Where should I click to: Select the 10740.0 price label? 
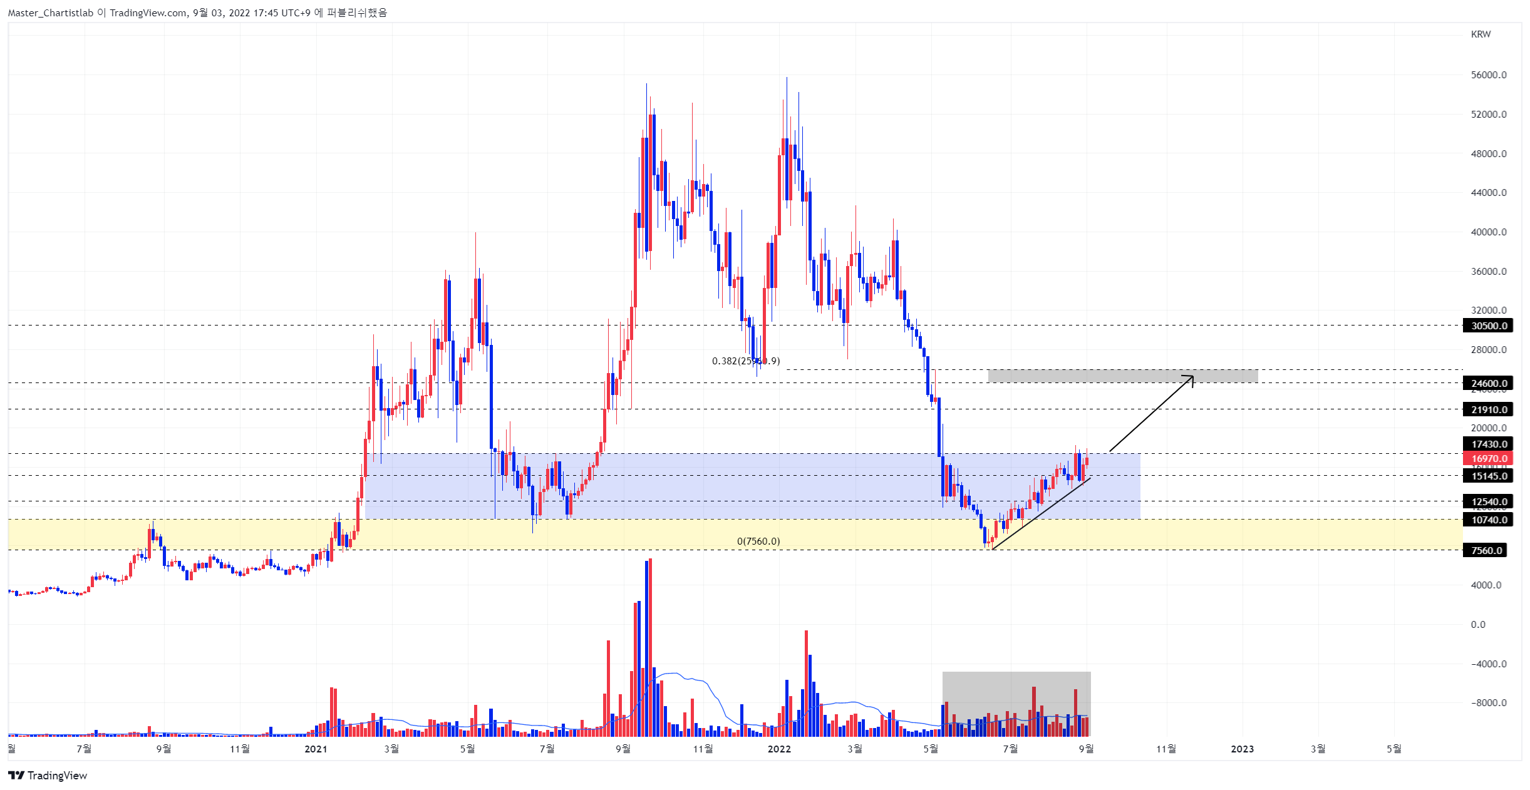[1487, 520]
